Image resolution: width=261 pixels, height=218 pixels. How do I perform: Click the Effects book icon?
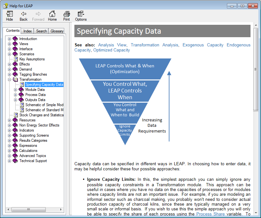point(15,64)
